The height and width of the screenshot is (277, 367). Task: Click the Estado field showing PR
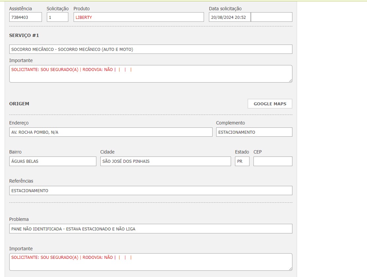[x=242, y=161]
